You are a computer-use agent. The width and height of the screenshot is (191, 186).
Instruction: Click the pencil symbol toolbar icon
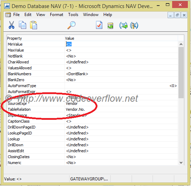(134, 25)
